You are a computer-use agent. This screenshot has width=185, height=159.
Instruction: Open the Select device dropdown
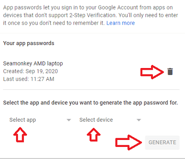[x=110, y=120]
